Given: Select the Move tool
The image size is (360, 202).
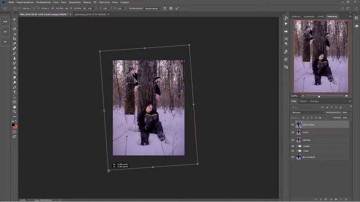Looking at the screenshot, I should point(15,20).
